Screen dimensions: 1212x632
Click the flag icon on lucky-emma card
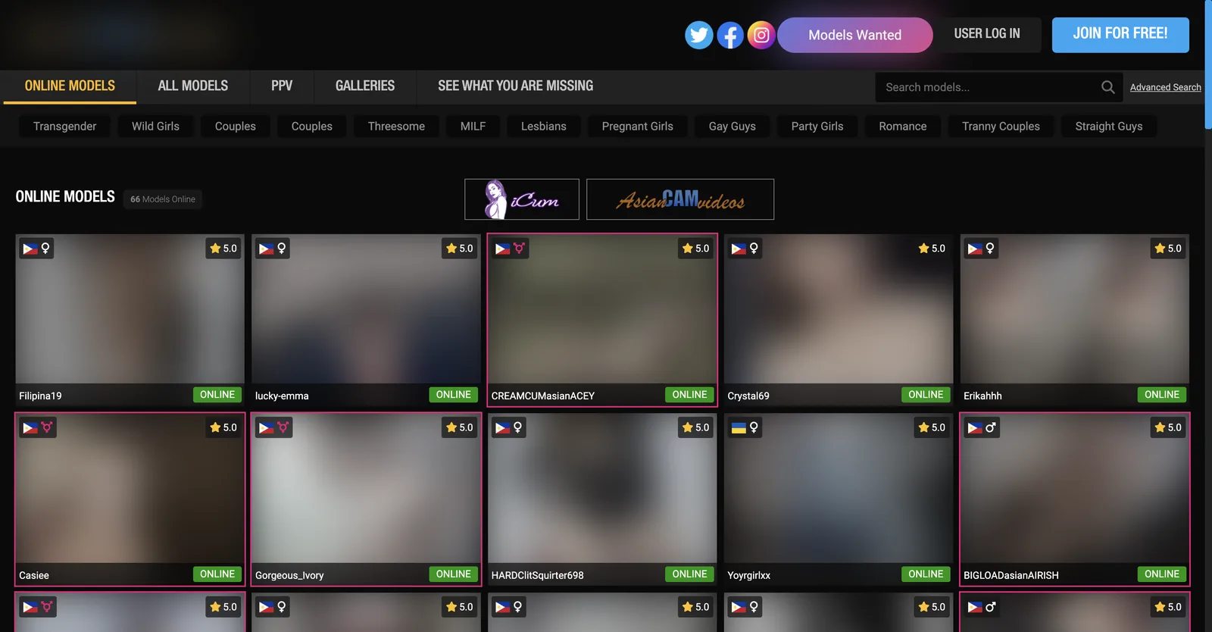pyautogui.click(x=267, y=249)
